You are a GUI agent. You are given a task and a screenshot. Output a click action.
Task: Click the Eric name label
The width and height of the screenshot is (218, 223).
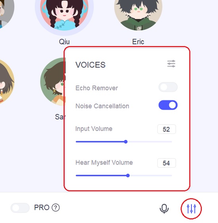point(138,42)
